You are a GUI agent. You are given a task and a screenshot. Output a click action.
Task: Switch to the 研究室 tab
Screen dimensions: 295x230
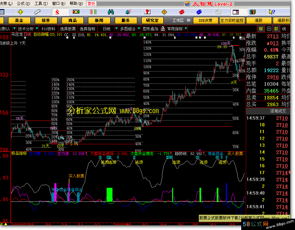(153, 20)
